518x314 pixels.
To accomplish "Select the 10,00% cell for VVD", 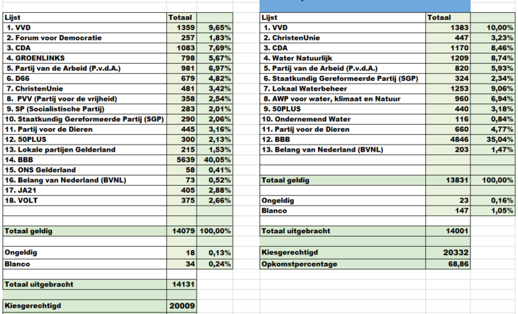I will (492, 28).
